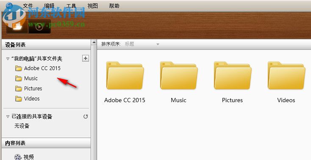The width and height of the screenshot is (311, 160).
Task: Click the Adobe CC 2015 label under folder
Action: [x=125, y=100]
